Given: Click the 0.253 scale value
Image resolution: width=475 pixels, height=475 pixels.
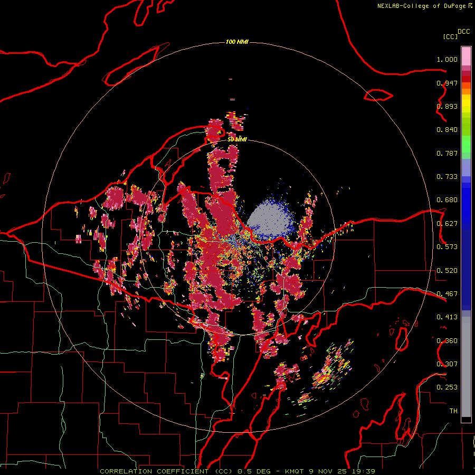Looking at the screenshot, I should (447, 387).
